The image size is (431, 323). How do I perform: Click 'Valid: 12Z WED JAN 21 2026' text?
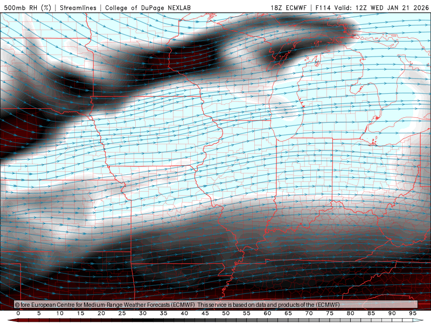(x=381, y=8)
